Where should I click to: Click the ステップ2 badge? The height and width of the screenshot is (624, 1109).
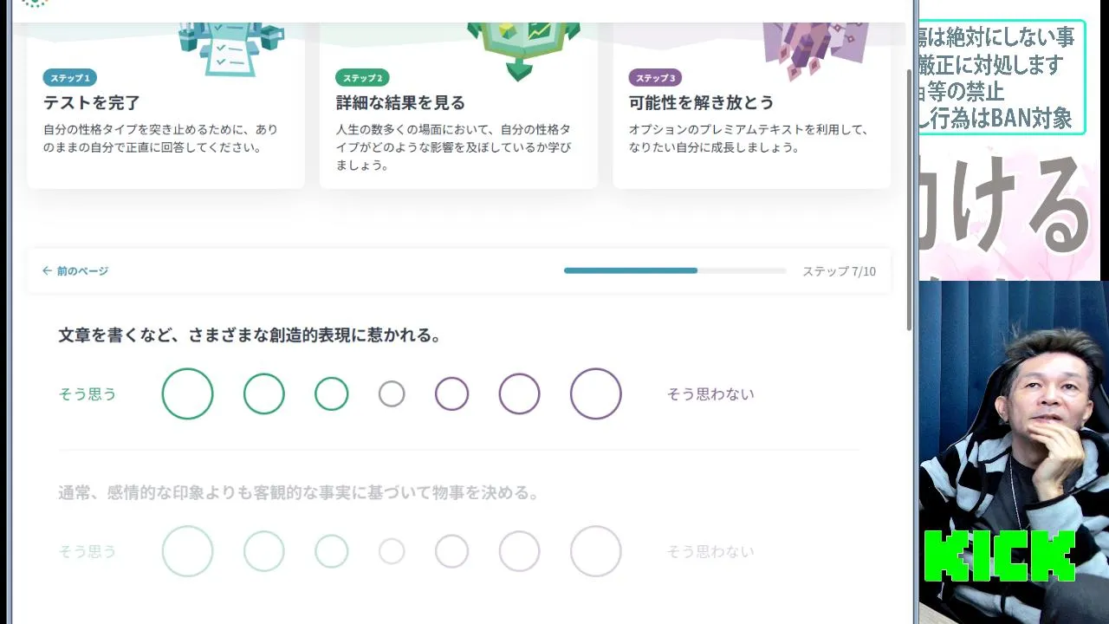(362, 78)
